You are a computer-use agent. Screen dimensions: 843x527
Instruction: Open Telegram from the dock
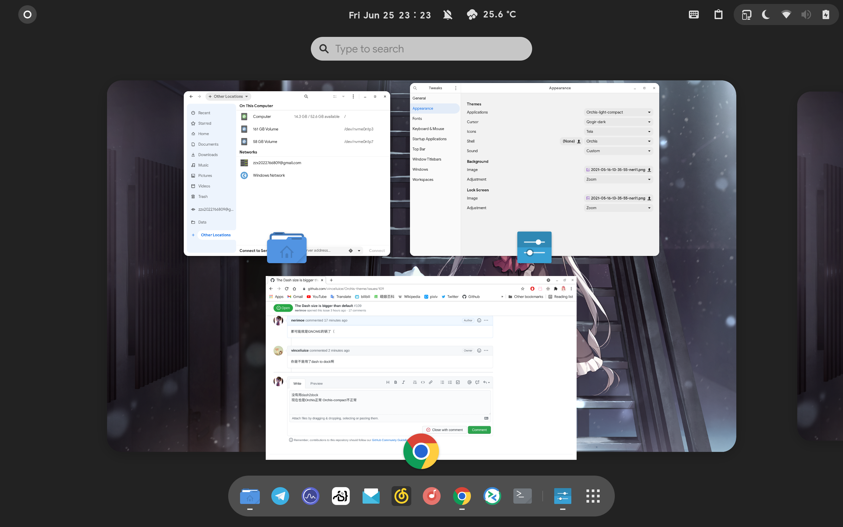tap(280, 496)
